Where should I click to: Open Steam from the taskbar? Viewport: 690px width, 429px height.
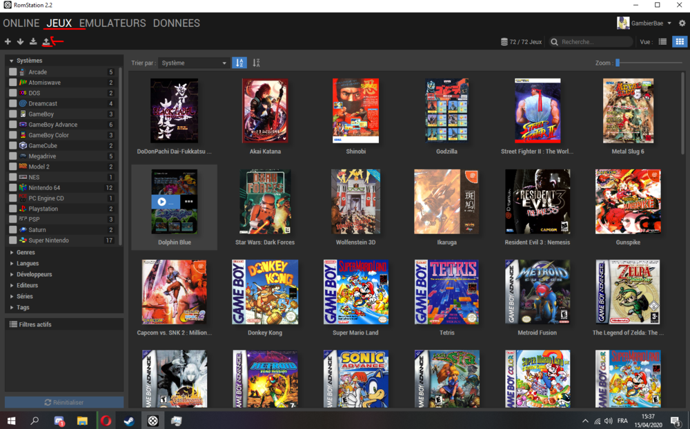pos(129,421)
